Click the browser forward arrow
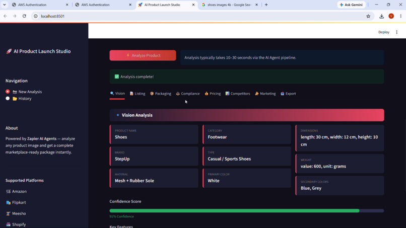This screenshot has width=406, height=228. click(15, 16)
